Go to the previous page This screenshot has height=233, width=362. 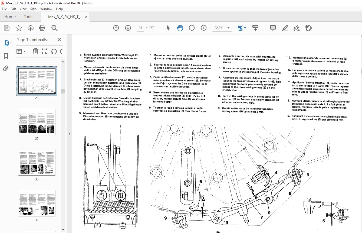116,28
